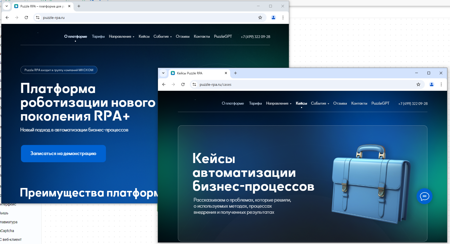450x244 pixels.
Task: Open Контакты on the rear home page
Action: point(202,36)
